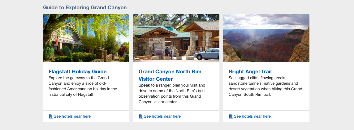Open Grand Canyon North Rim Visitor Center title
The width and height of the screenshot is (354, 130).
(170, 75)
